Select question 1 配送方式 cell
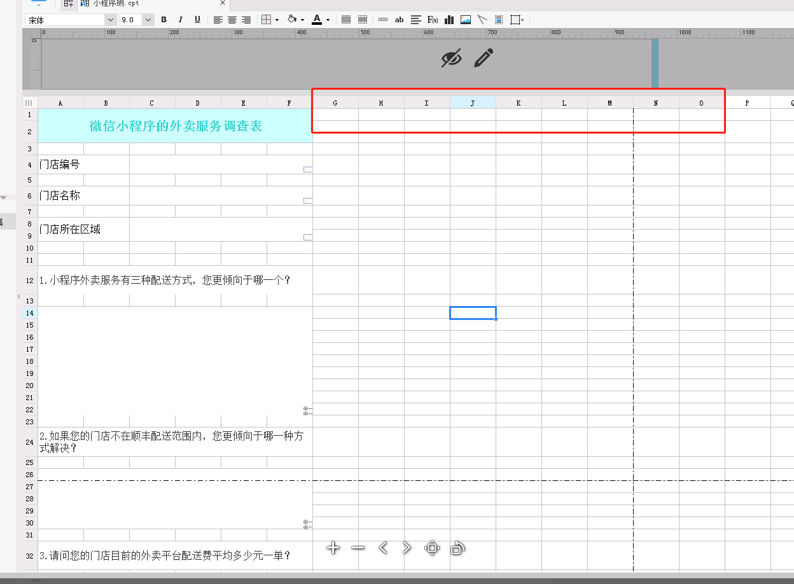This screenshot has height=584, width=794. coord(175,280)
